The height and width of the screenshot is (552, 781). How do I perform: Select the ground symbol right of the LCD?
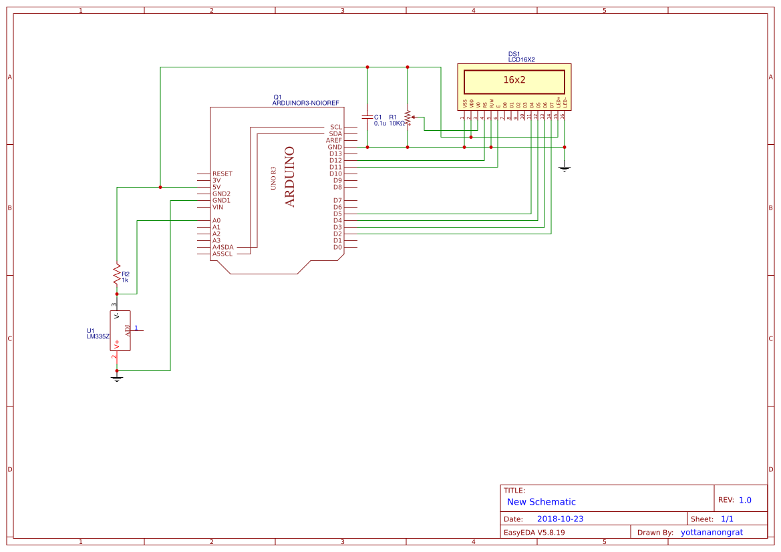tap(565, 168)
